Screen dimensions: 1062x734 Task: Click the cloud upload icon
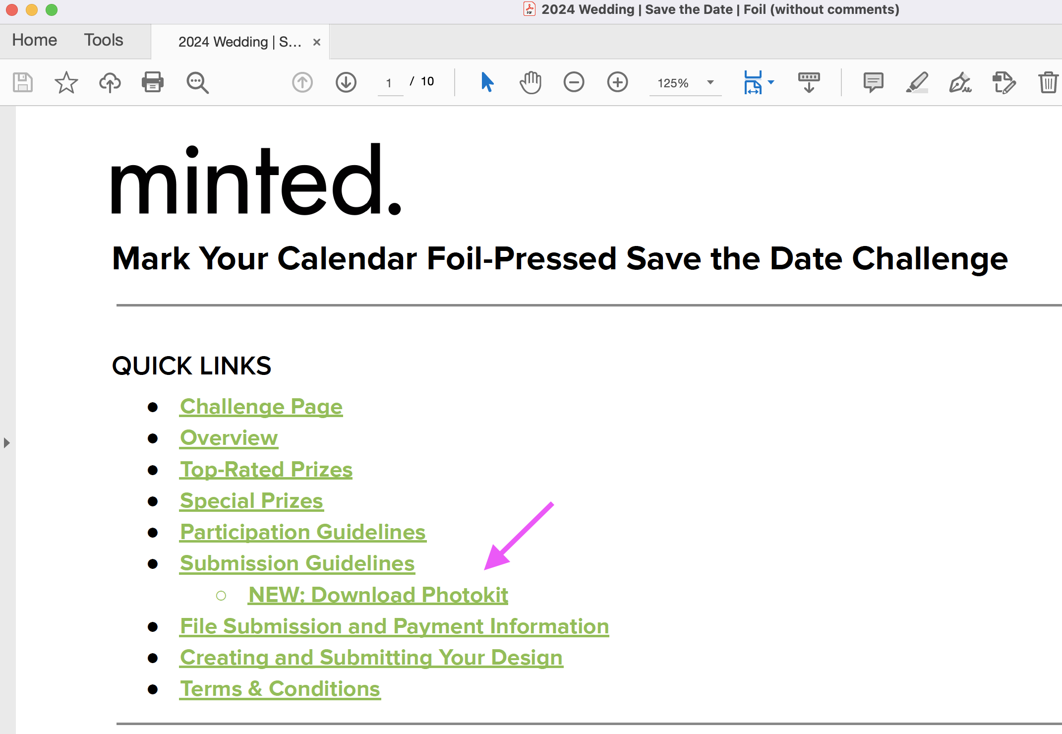[x=110, y=82]
